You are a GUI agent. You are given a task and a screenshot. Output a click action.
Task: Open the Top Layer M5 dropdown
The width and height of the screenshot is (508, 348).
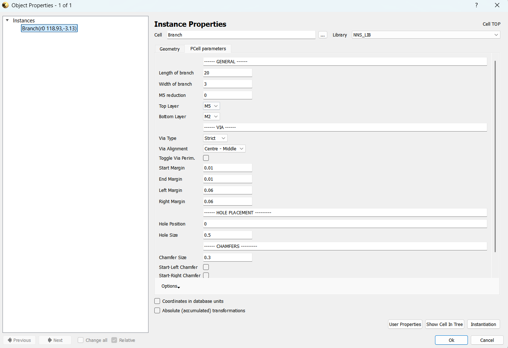211,106
